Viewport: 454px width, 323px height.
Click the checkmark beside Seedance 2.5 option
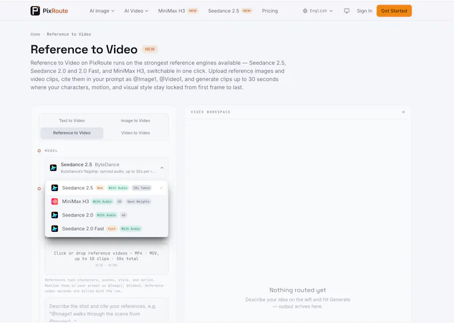pos(161,188)
